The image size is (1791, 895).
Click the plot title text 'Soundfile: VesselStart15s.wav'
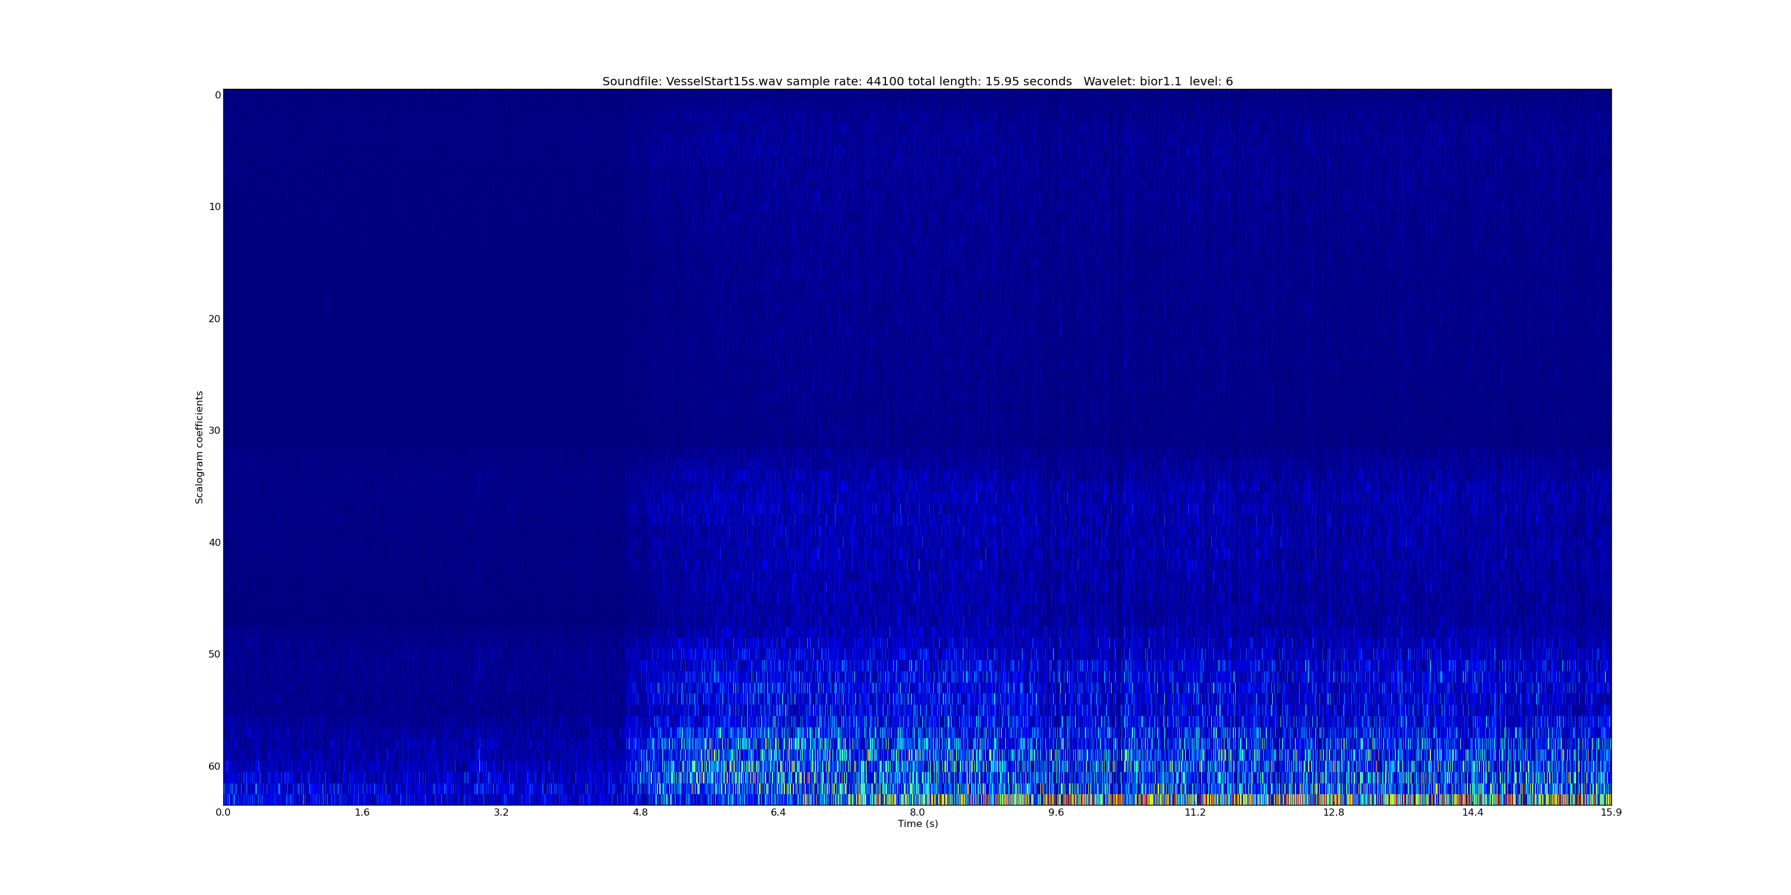pos(692,81)
